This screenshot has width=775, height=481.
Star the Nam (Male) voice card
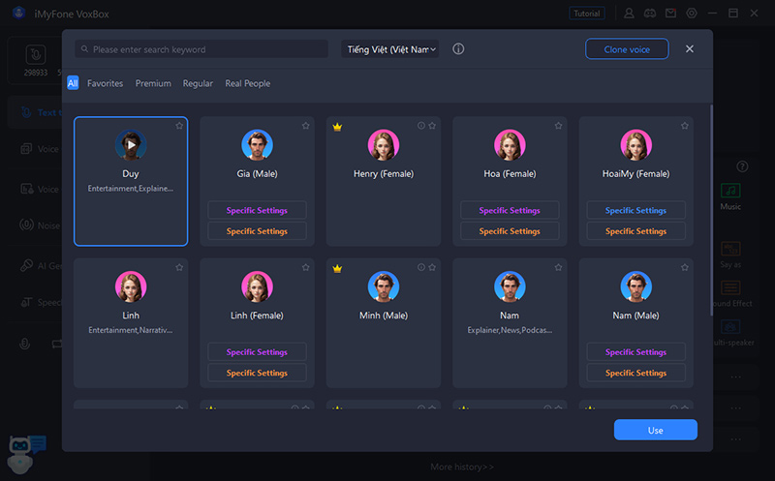(x=685, y=268)
